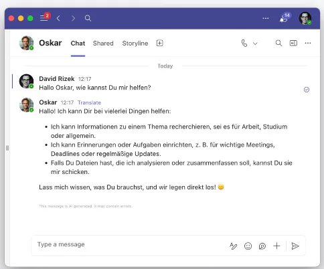Viewport: 324px width, 269px height.
Task: Click the Today date separator label
Action: 165,66
